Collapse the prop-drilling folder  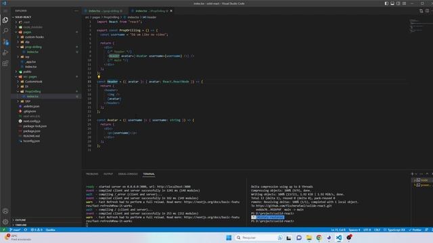(47, 47)
